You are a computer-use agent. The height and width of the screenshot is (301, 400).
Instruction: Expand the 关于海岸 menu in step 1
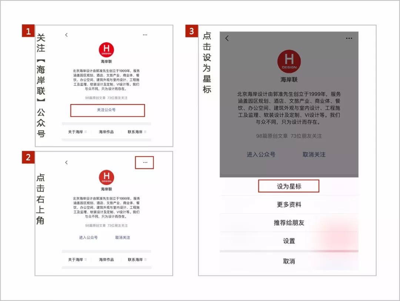[x=77, y=132]
